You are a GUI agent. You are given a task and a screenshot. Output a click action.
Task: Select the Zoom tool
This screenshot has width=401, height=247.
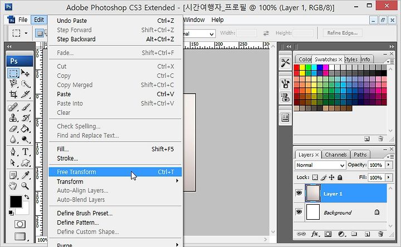pos(25,186)
